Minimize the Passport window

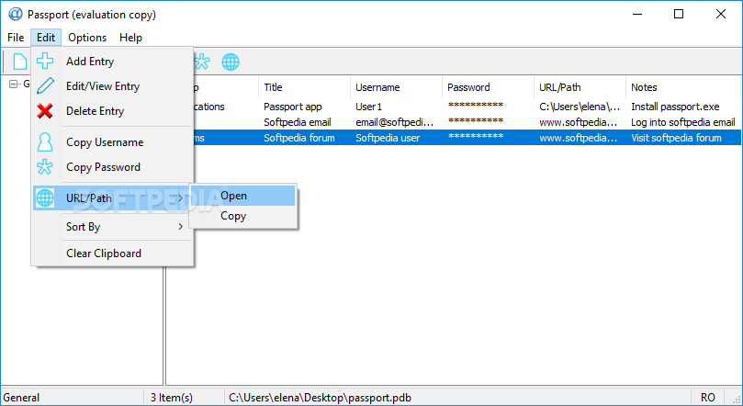pyautogui.click(x=637, y=14)
